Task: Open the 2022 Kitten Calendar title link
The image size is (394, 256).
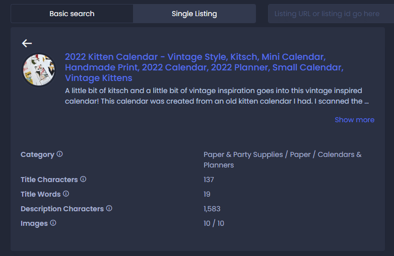Action: click(x=204, y=67)
